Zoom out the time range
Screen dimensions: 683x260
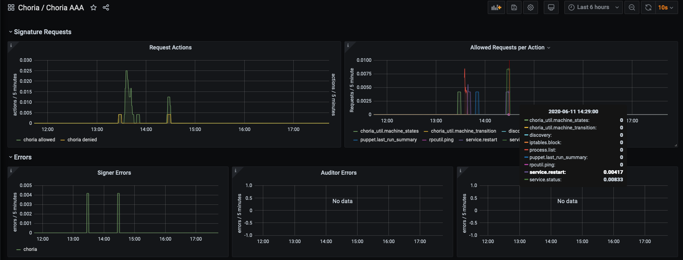coord(632,7)
